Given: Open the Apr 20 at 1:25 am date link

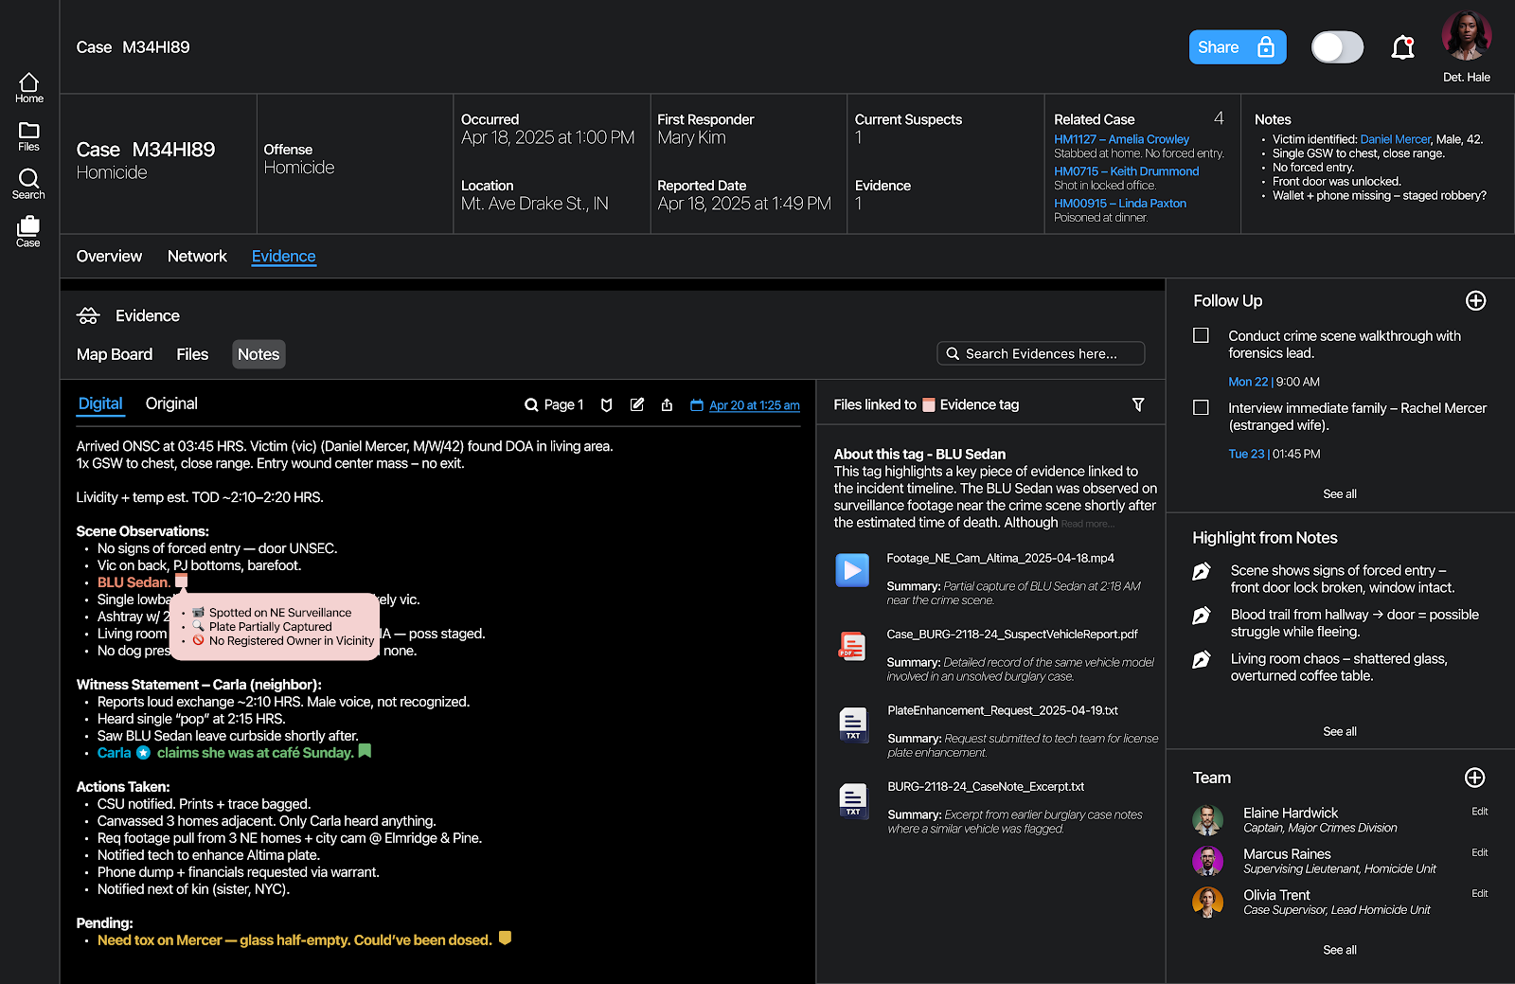Looking at the screenshot, I should 755,405.
